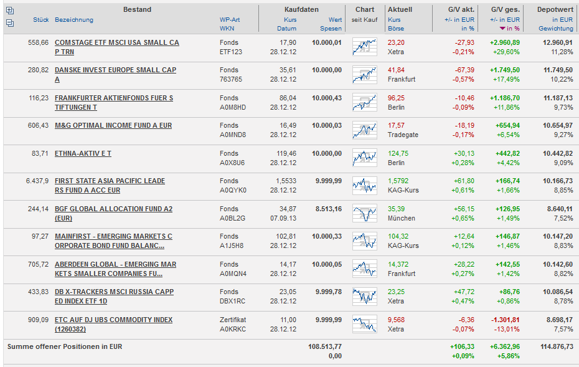Open the chart thumbnail for M&G OPTIMAL INCOME
This screenshot has width=579, height=367.
point(364,130)
